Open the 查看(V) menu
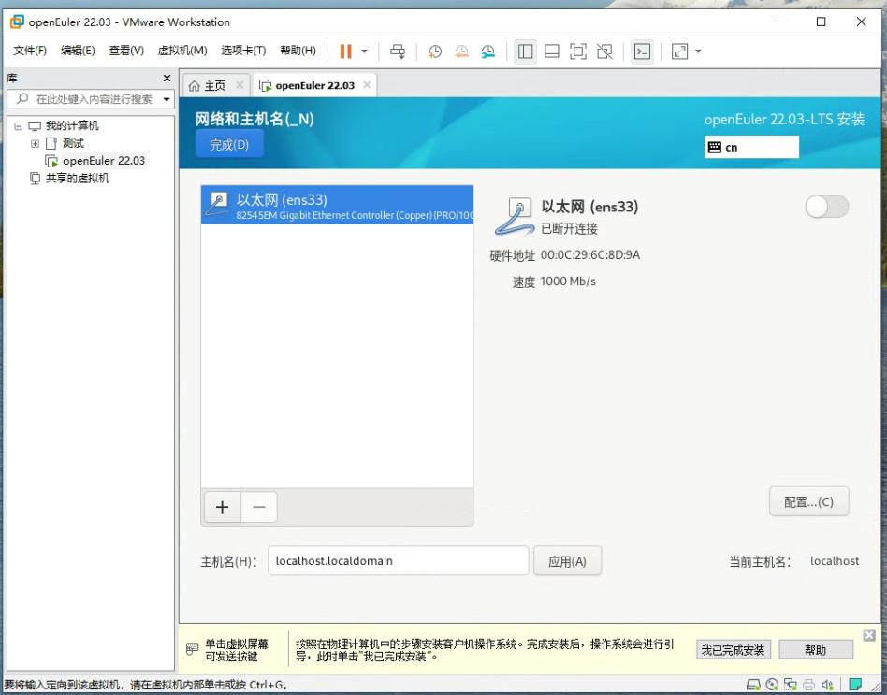The height and width of the screenshot is (695, 887). tap(126, 51)
